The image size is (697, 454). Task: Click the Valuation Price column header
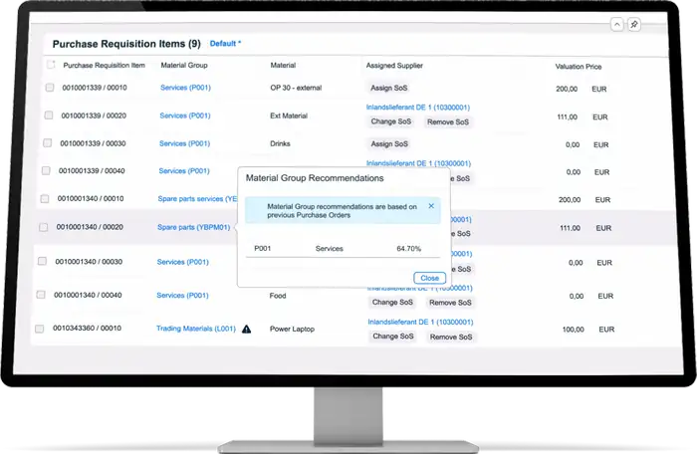tap(578, 66)
